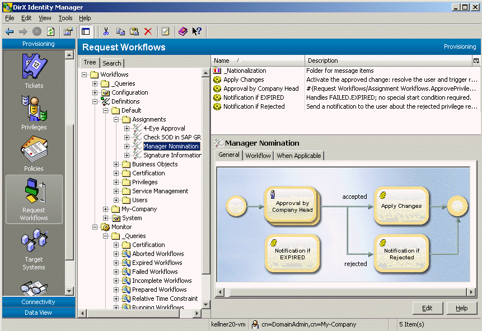Image resolution: width=482 pixels, height=331 pixels.
Task: Open the Tickets view in the sidebar
Action: [x=34, y=70]
